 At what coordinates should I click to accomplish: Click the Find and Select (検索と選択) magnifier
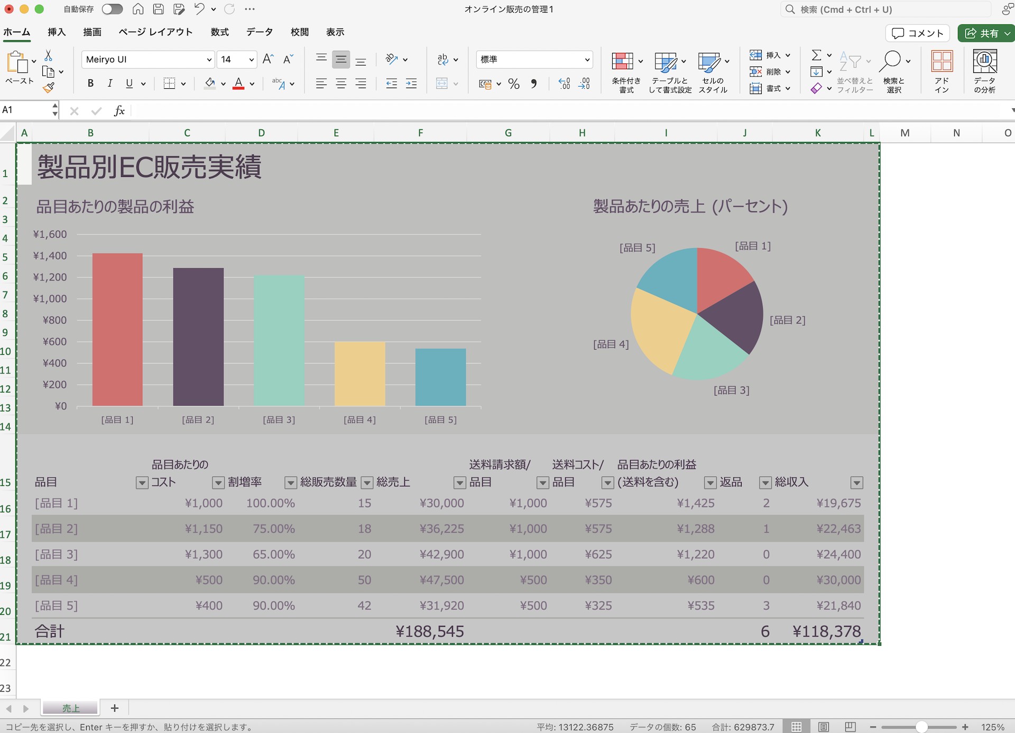(893, 72)
